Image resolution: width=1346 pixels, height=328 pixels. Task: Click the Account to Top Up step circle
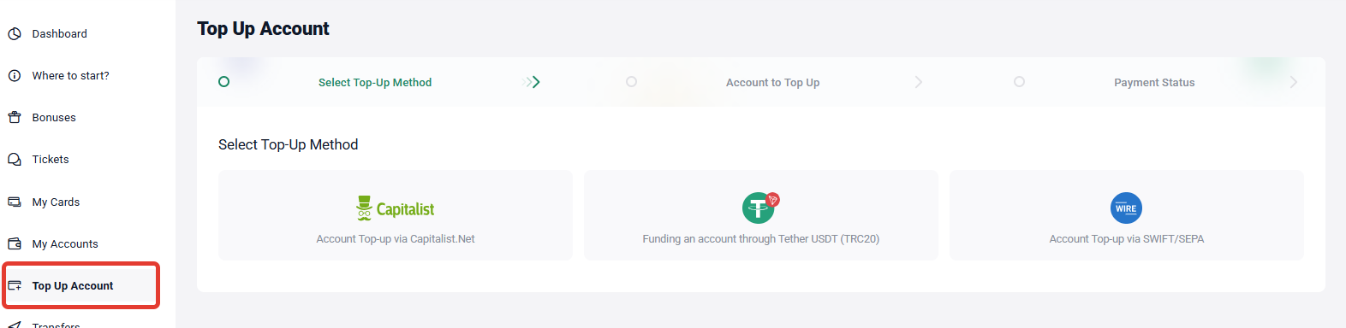[x=631, y=82]
